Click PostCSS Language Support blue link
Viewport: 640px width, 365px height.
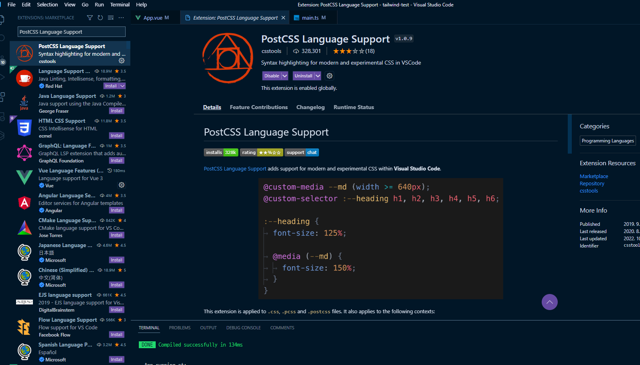(235, 168)
